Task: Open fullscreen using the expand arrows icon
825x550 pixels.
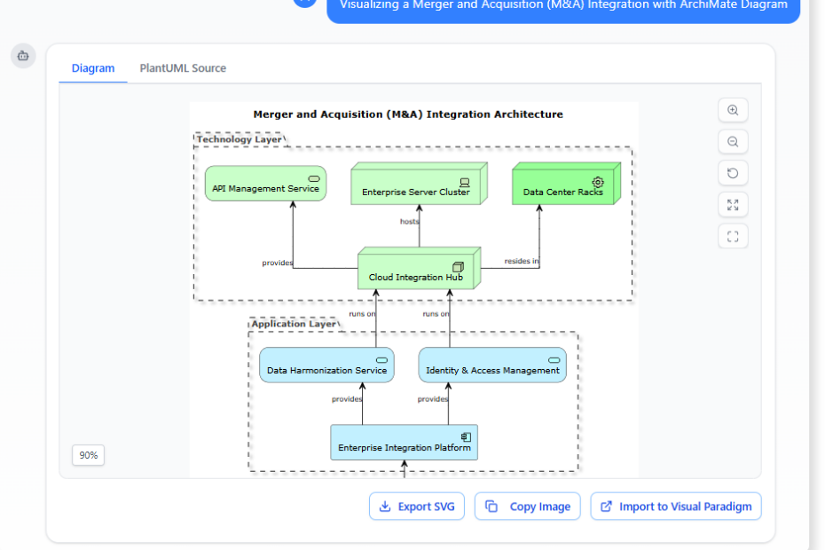Action: 732,204
